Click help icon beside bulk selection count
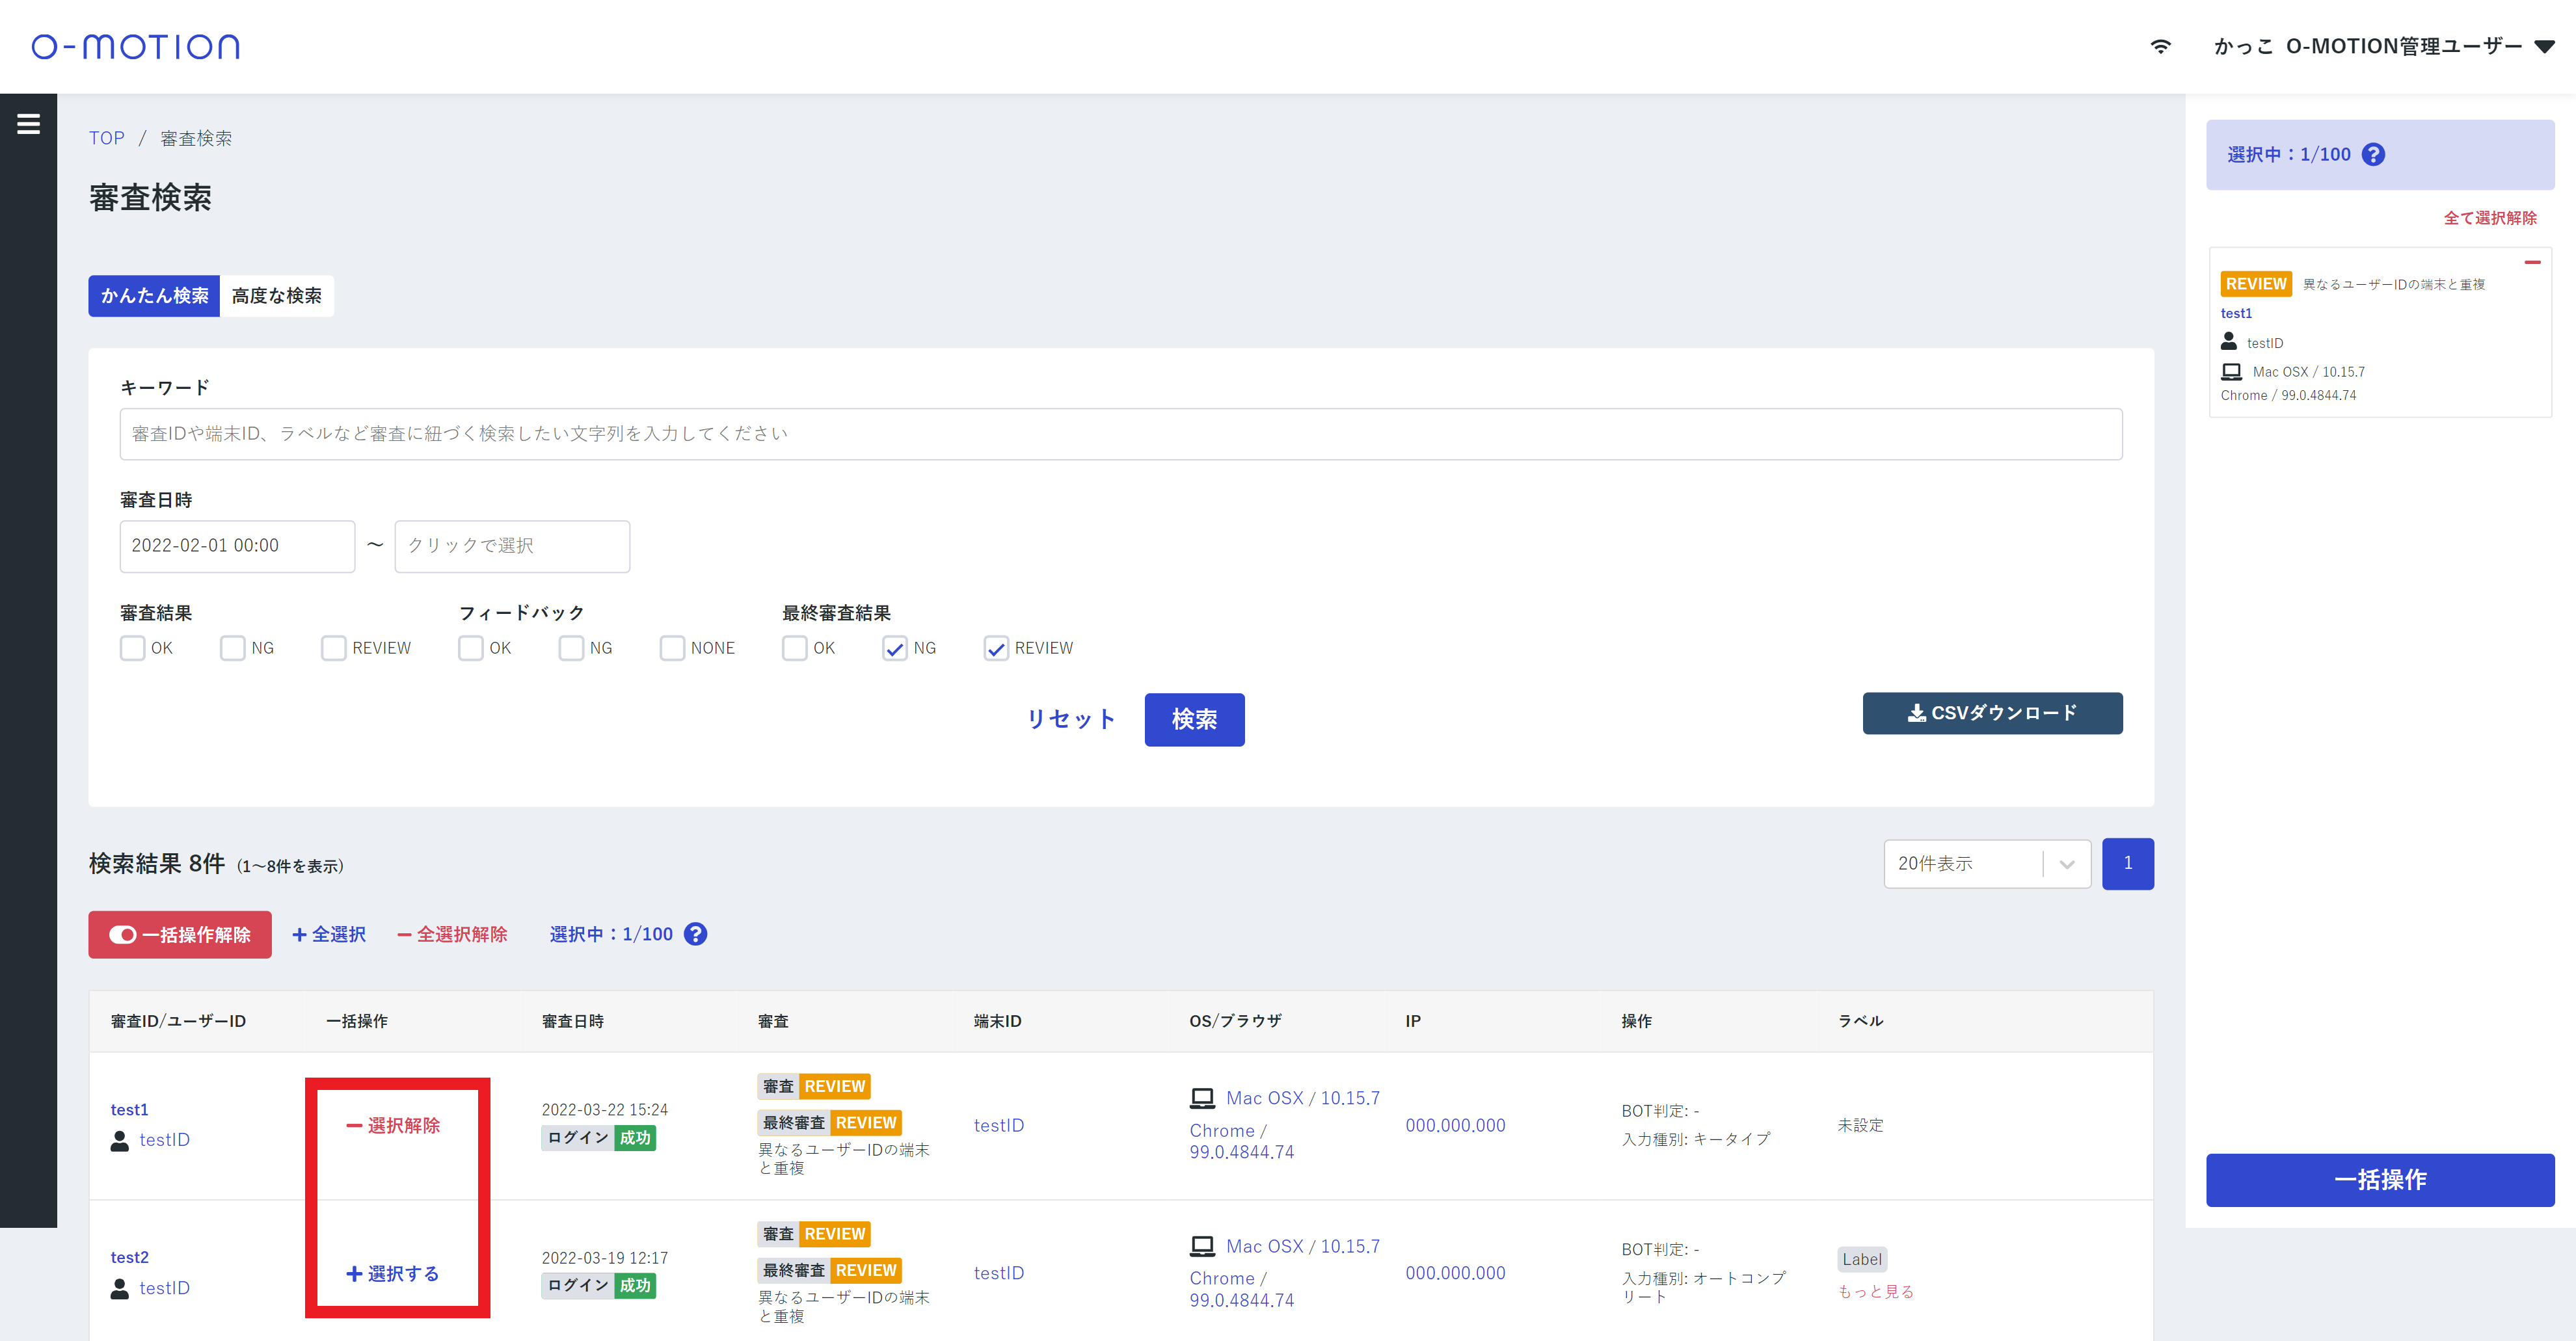This screenshot has height=1341, width=2576. [x=695, y=934]
